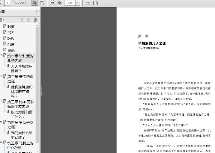Click the 第一章 heading on the page
Screen dimensions: 215x153
[x=143, y=36]
